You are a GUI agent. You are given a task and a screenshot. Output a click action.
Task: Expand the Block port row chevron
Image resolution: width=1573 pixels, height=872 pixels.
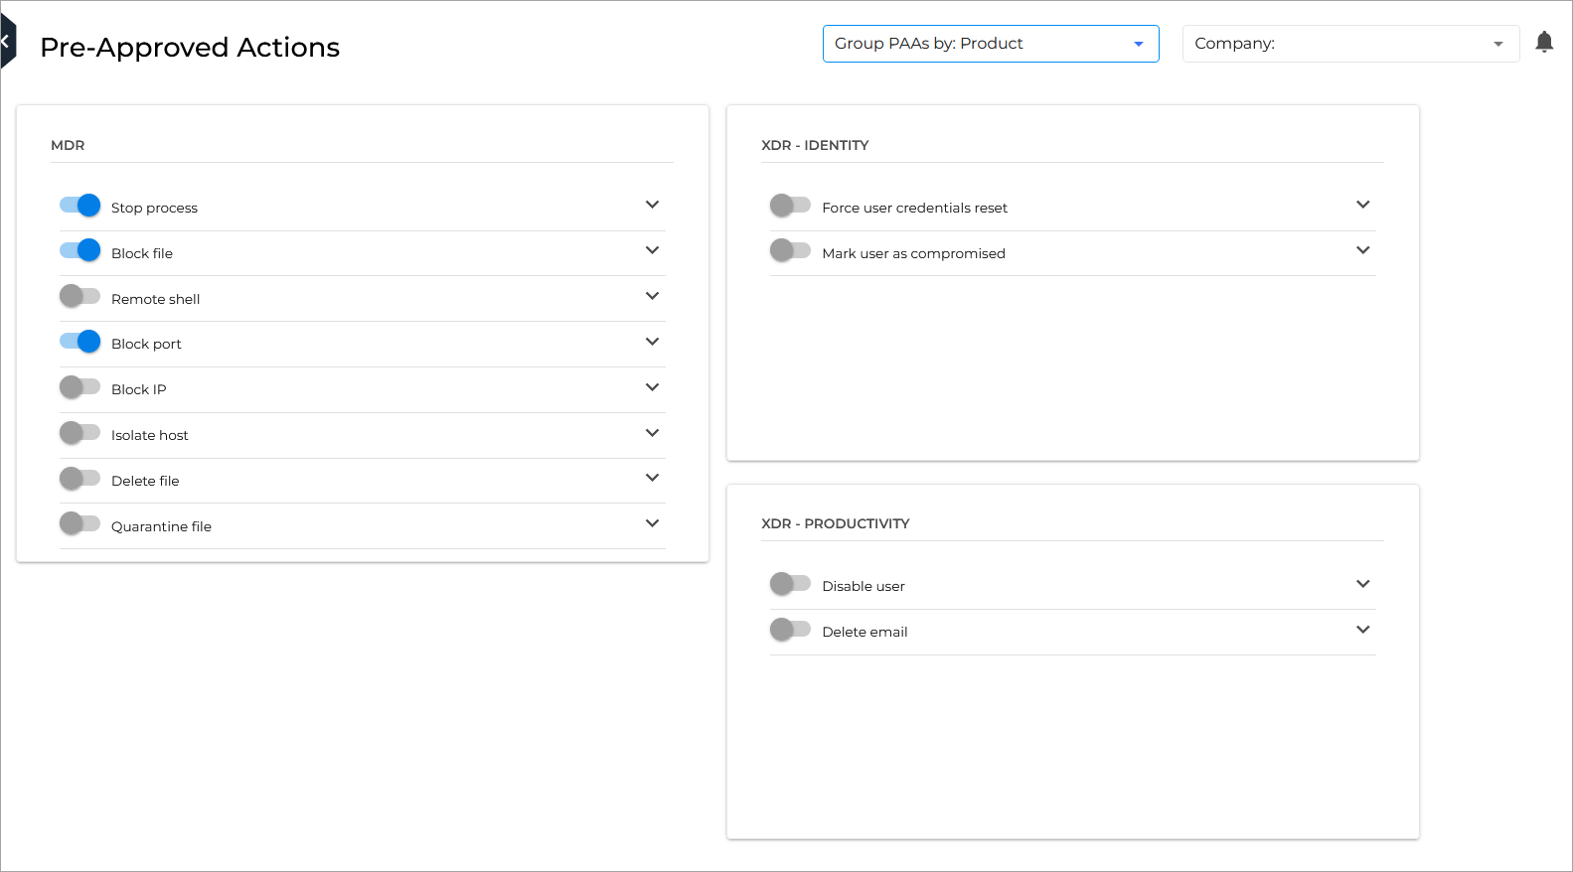652,342
